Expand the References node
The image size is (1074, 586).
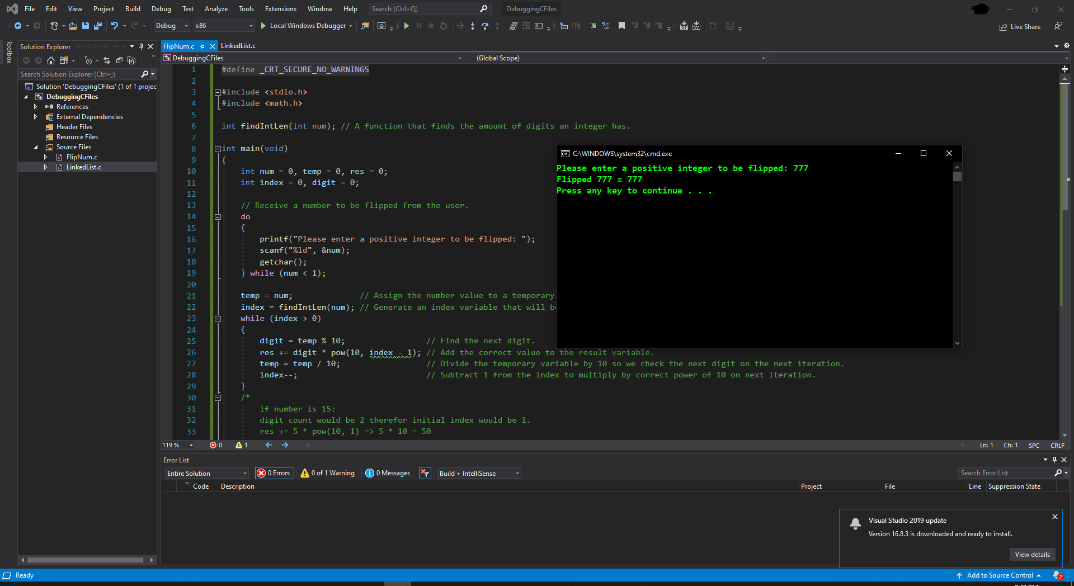click(x=35, y=107)
